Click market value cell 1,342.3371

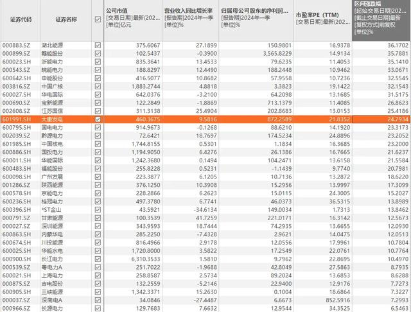[x=146, y=292]
